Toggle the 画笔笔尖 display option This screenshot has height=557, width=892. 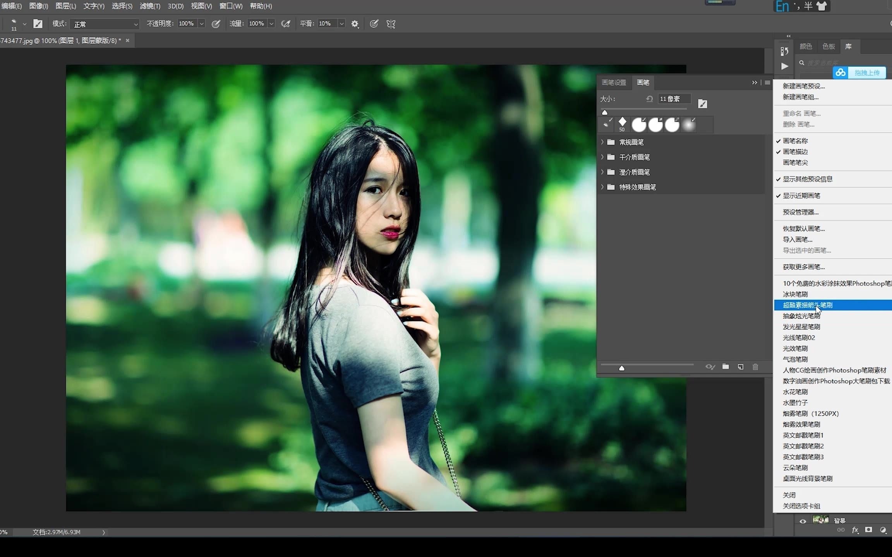795,162
